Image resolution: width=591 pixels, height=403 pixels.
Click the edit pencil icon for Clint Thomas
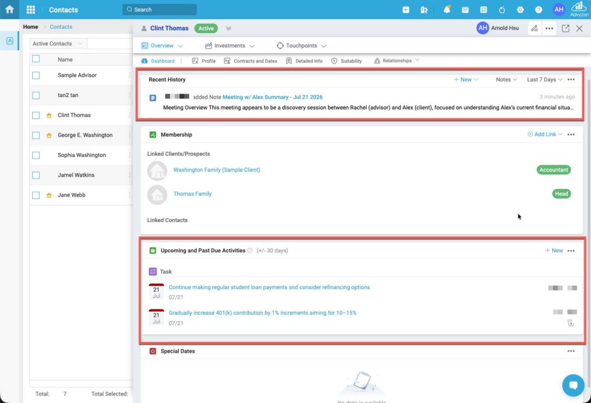[534, 28]
